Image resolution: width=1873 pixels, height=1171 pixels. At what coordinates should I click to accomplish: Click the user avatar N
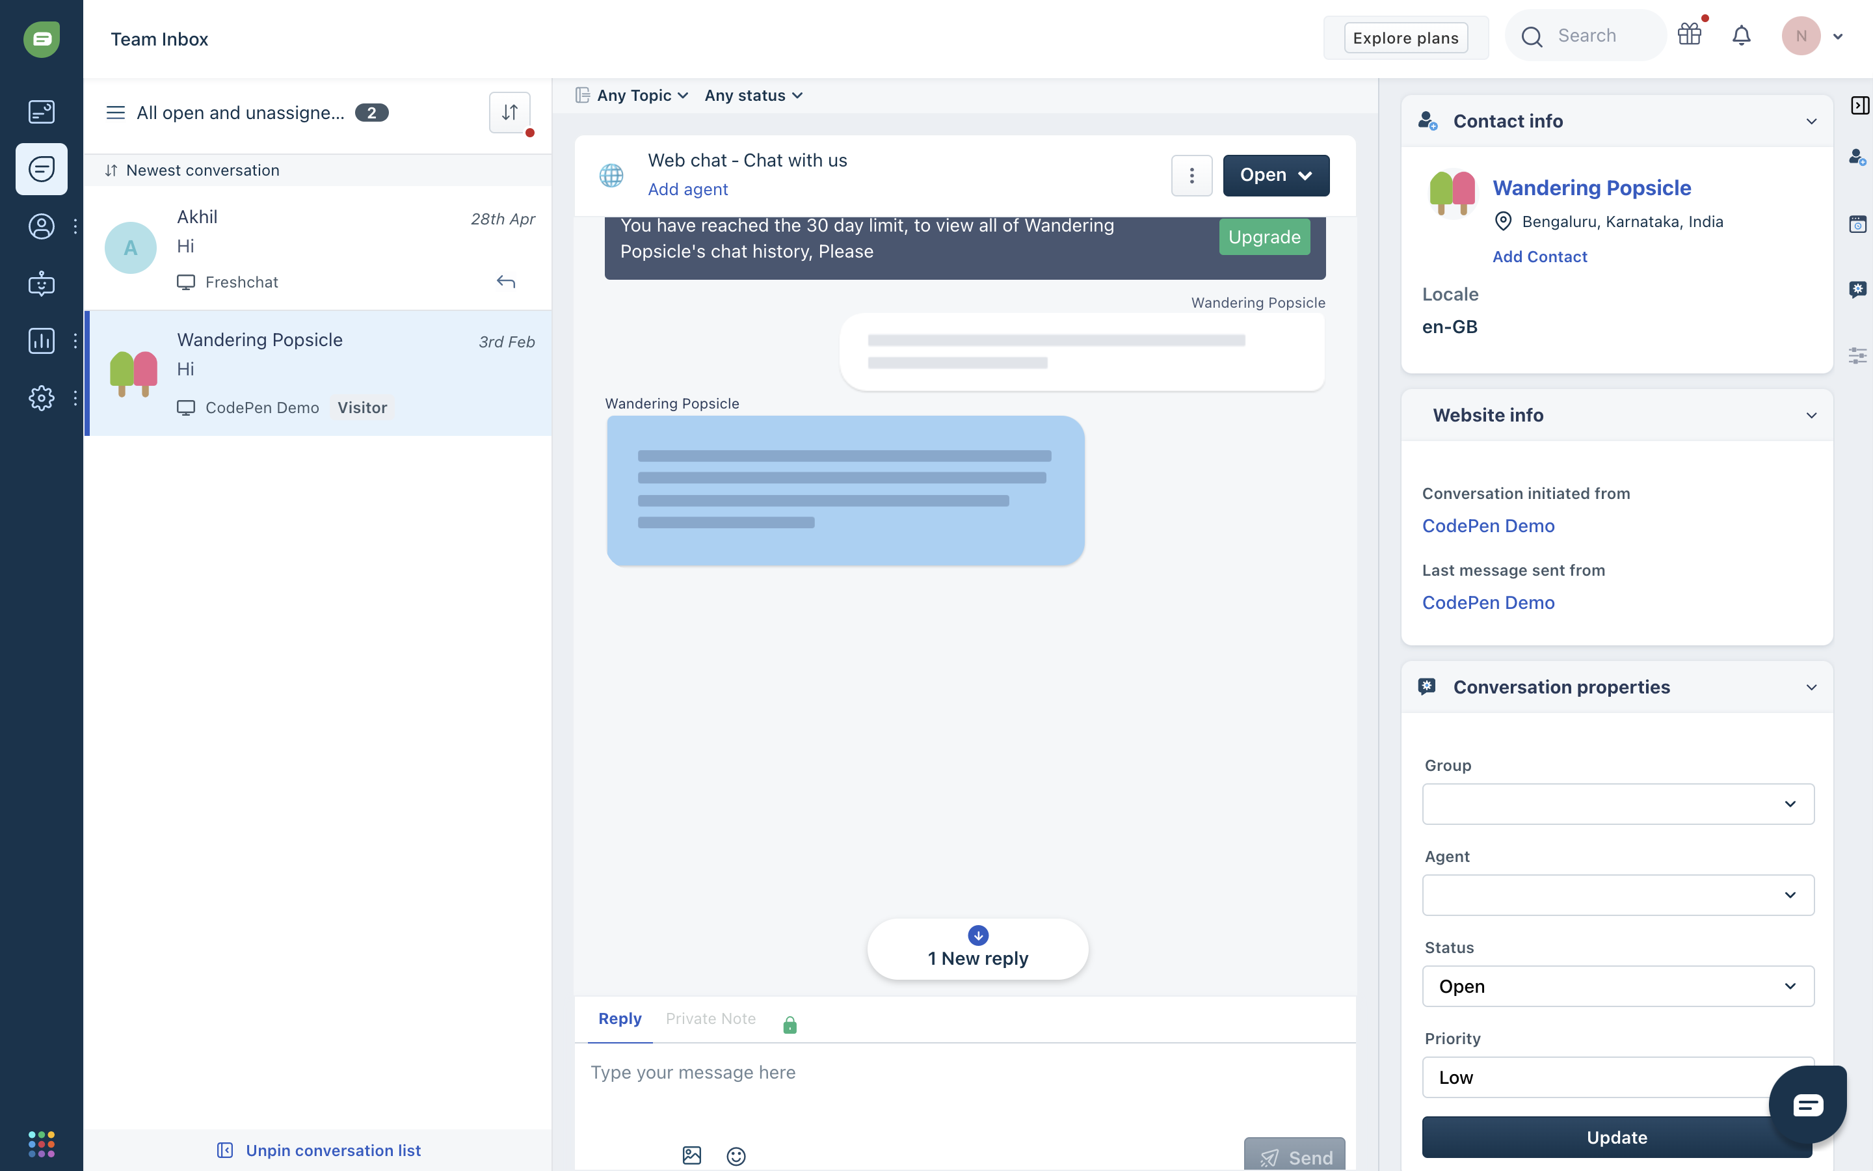click(1801, 36)
